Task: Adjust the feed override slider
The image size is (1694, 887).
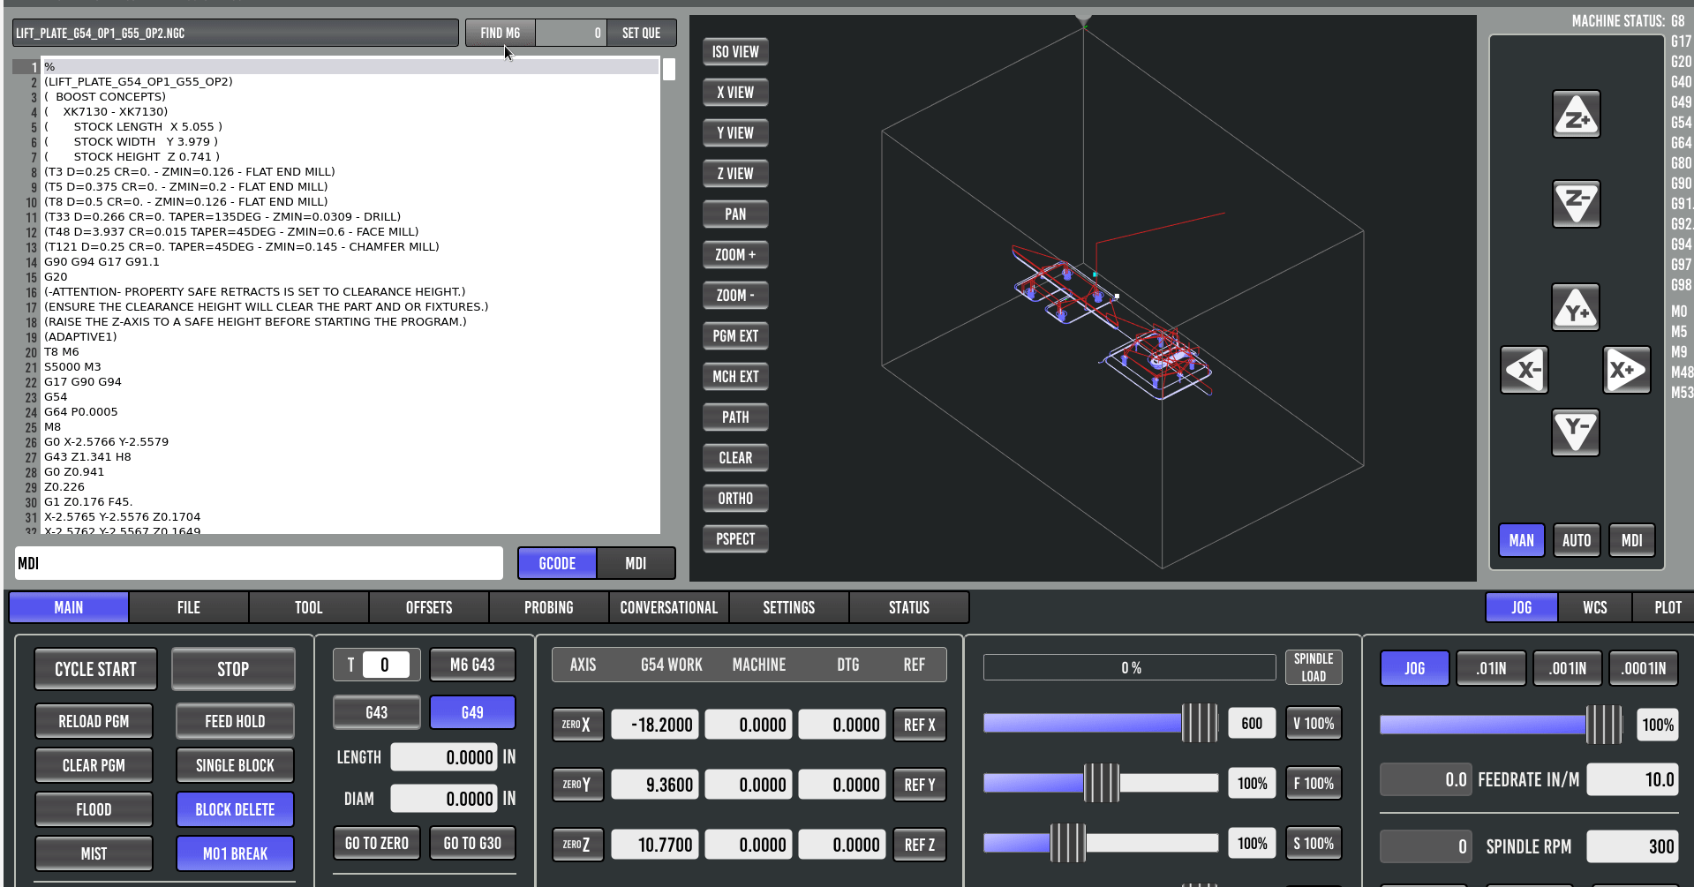Action: click(x=1101, y=783)
